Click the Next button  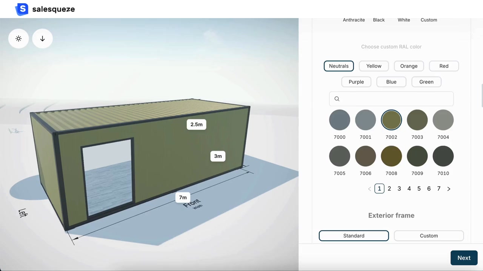[x=464, y=258]
